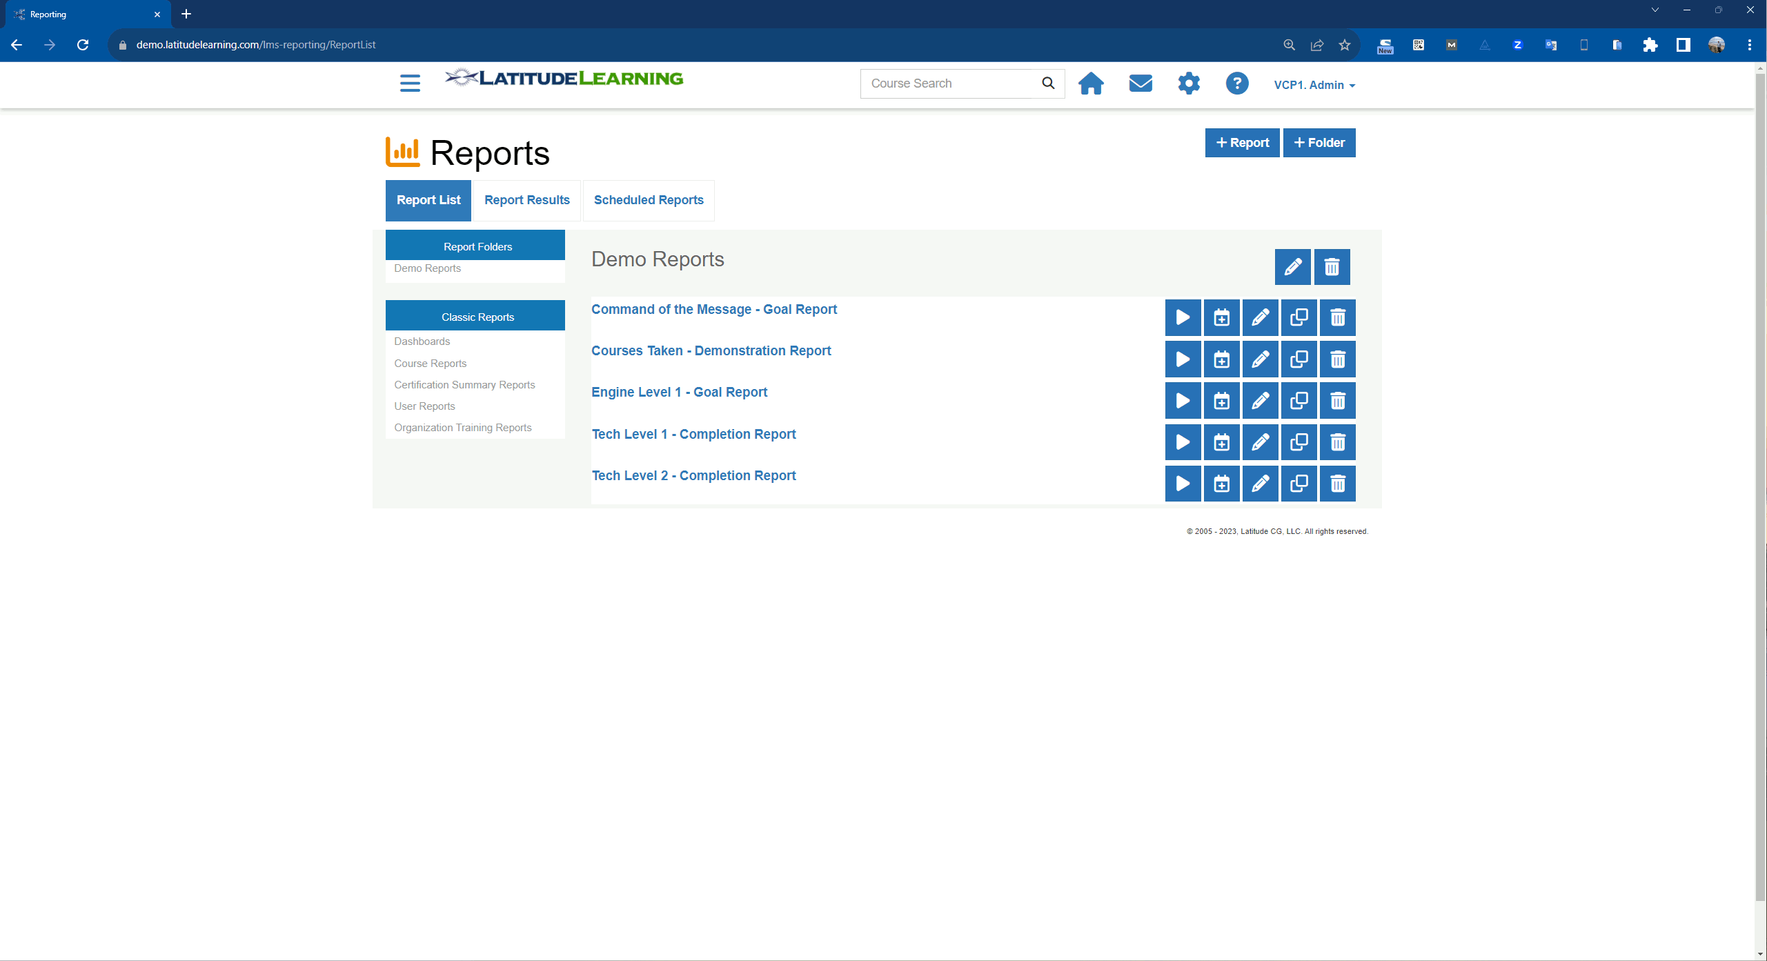Schedule the Courses Taken Demonstration report
1767x961 pixels.
coord(1221,359)
